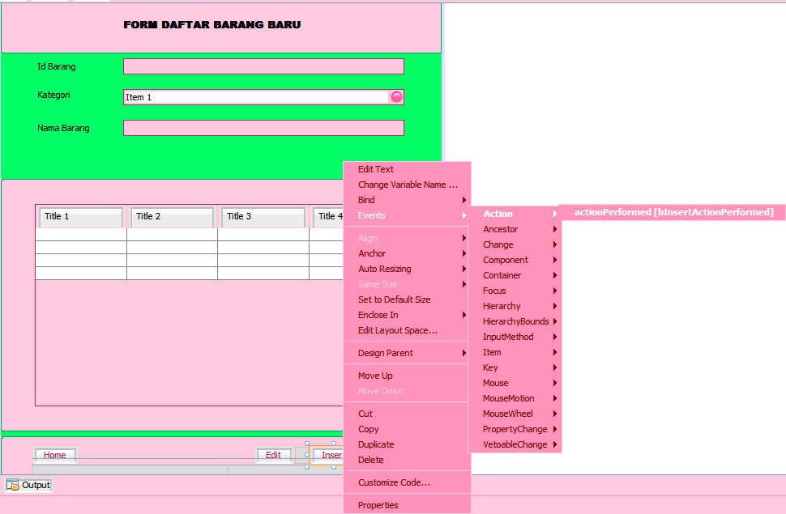Open the Events submenu

pyautogui.click(x=407, y=215)
